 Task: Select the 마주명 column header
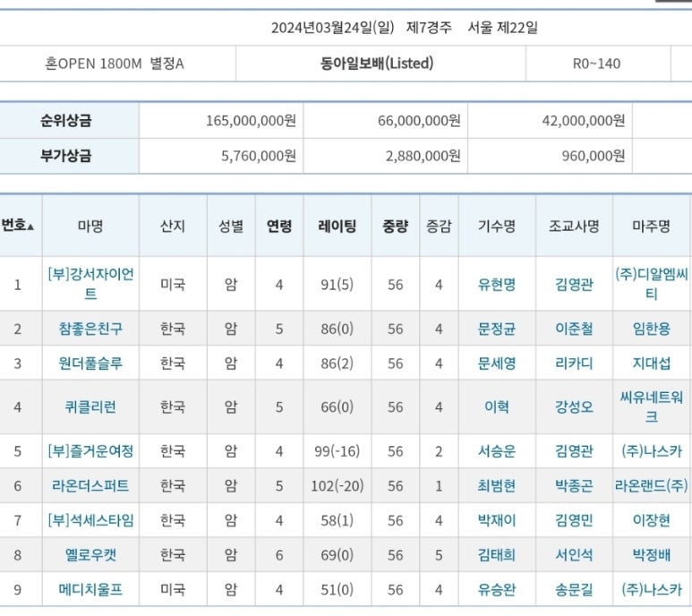click(652, 226)
